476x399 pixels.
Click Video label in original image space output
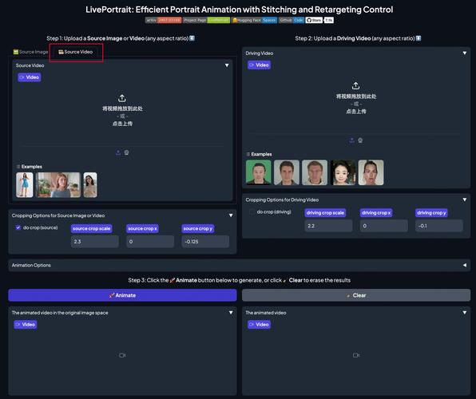click(x=26, y=324)
